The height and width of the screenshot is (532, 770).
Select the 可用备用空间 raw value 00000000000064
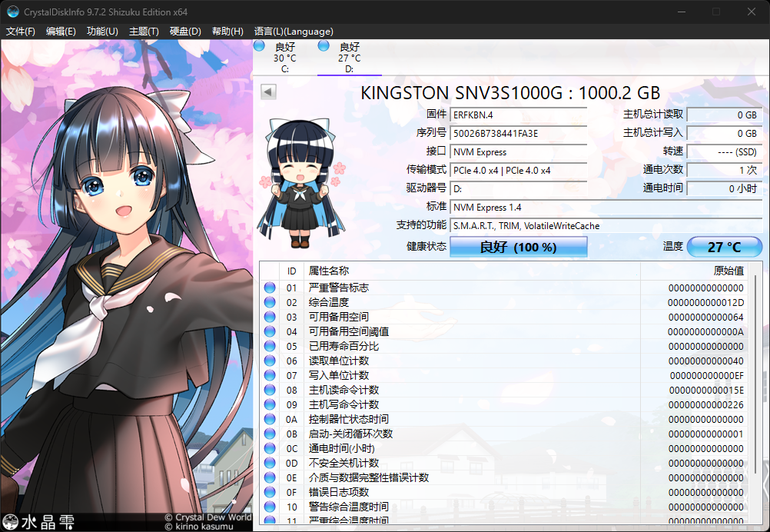tap(705, 318)
